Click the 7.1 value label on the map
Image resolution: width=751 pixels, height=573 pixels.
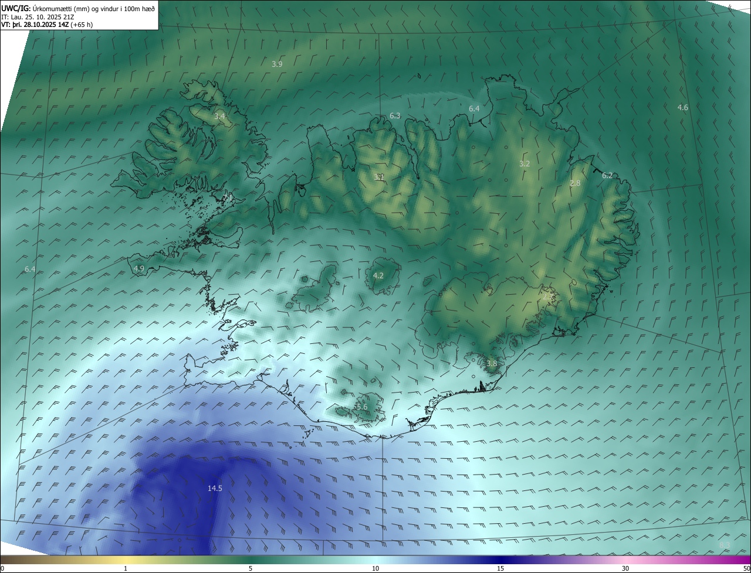[228, 198]
